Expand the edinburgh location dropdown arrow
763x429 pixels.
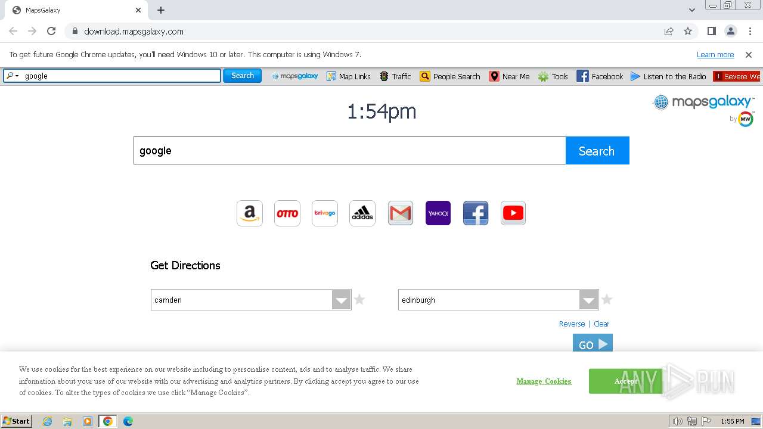589,300
